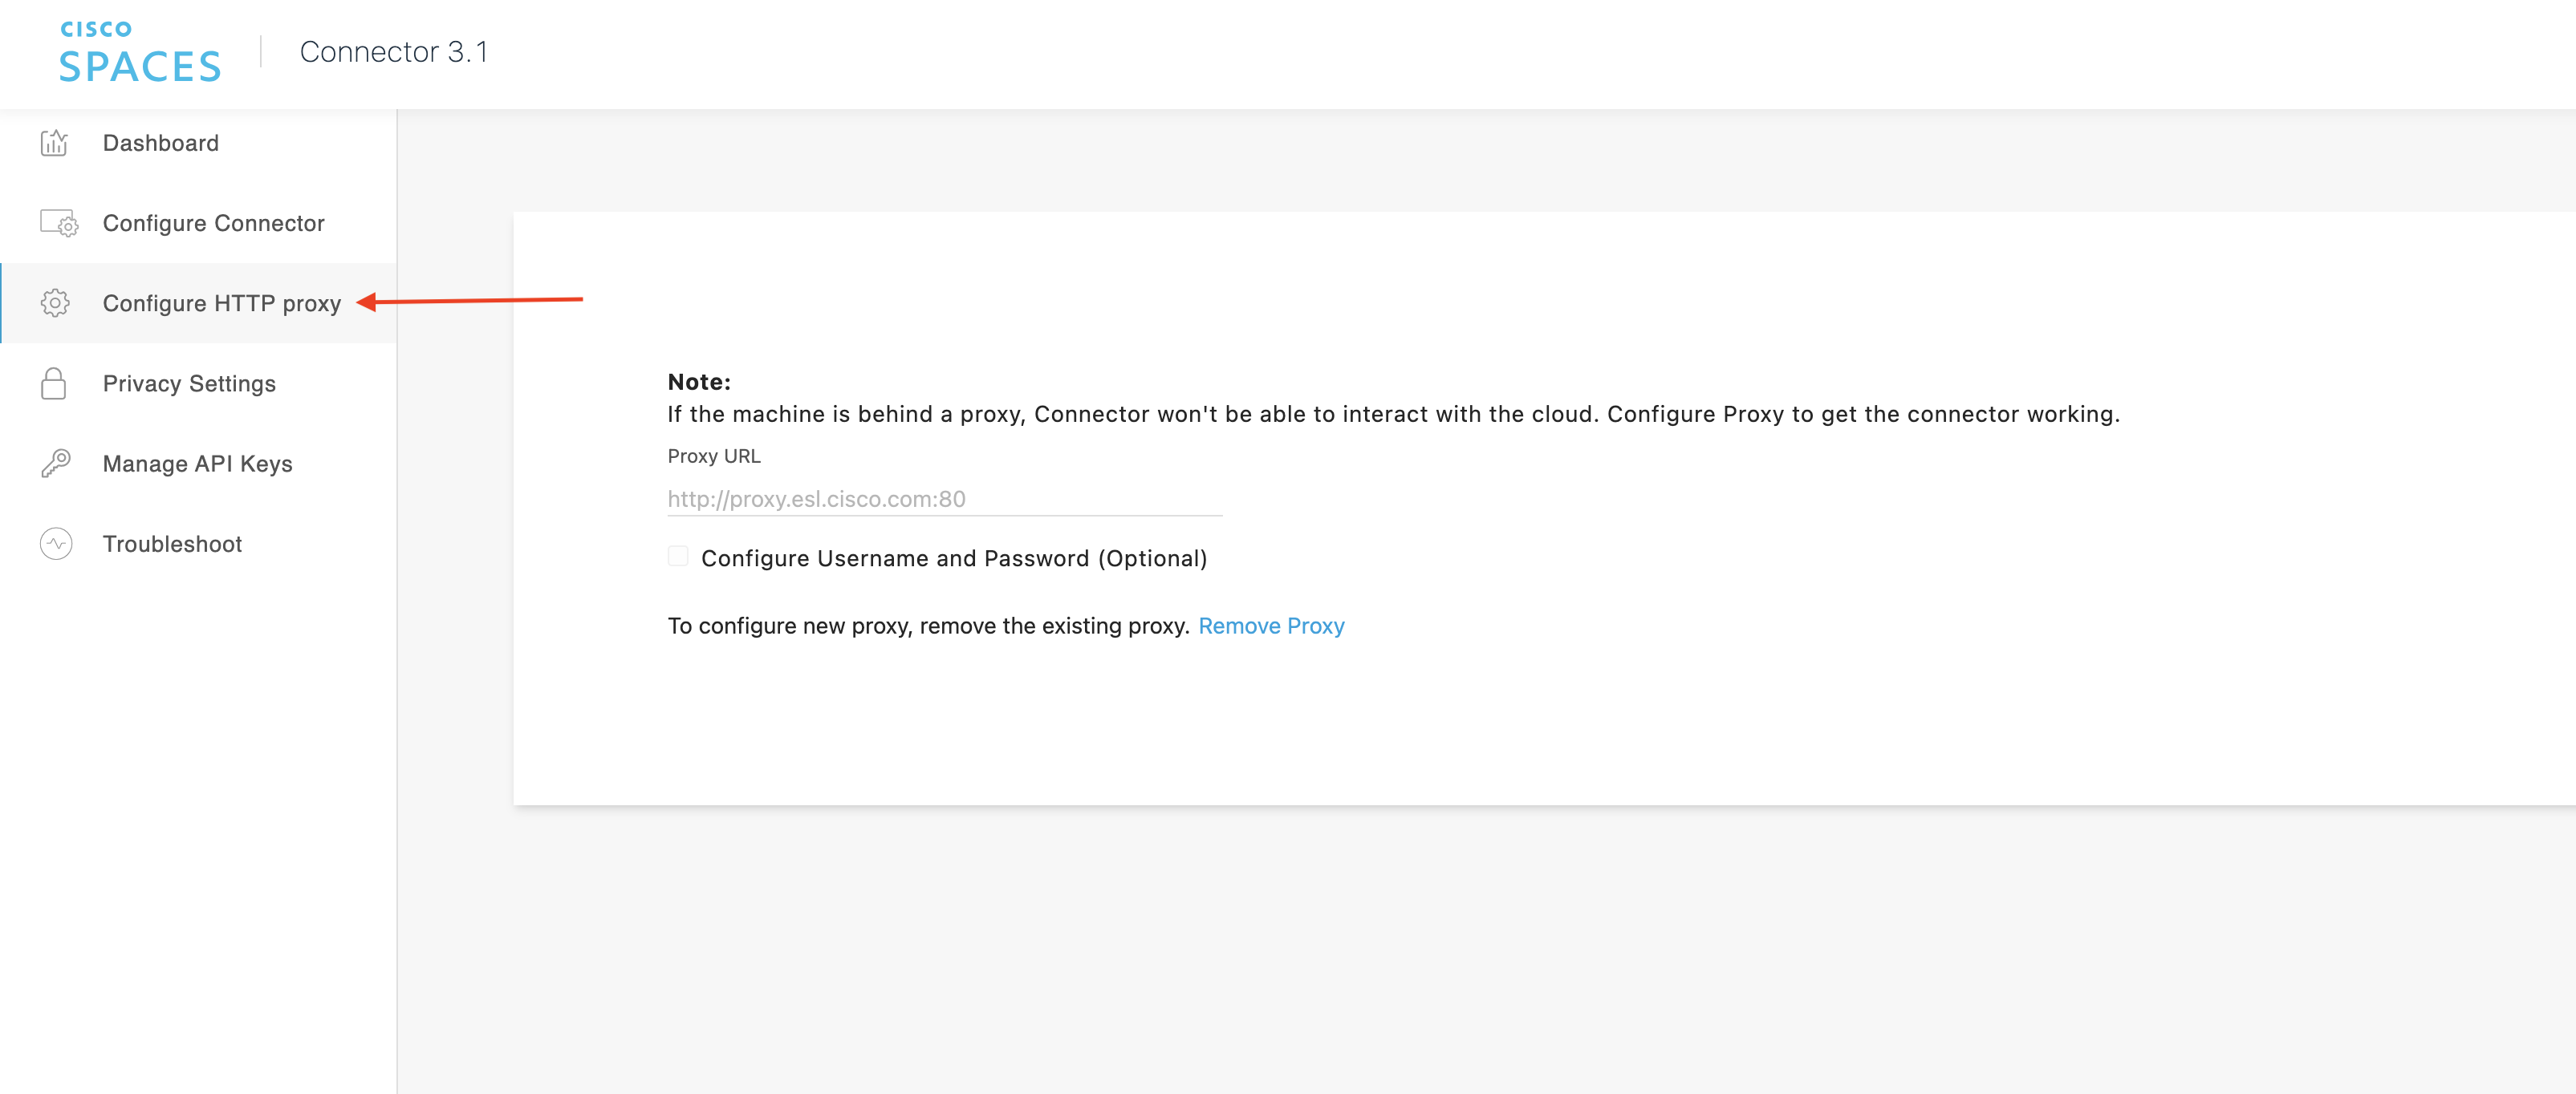Click the Cisco Spaces logo
Screen dimensions: 2576x1094
140,52
